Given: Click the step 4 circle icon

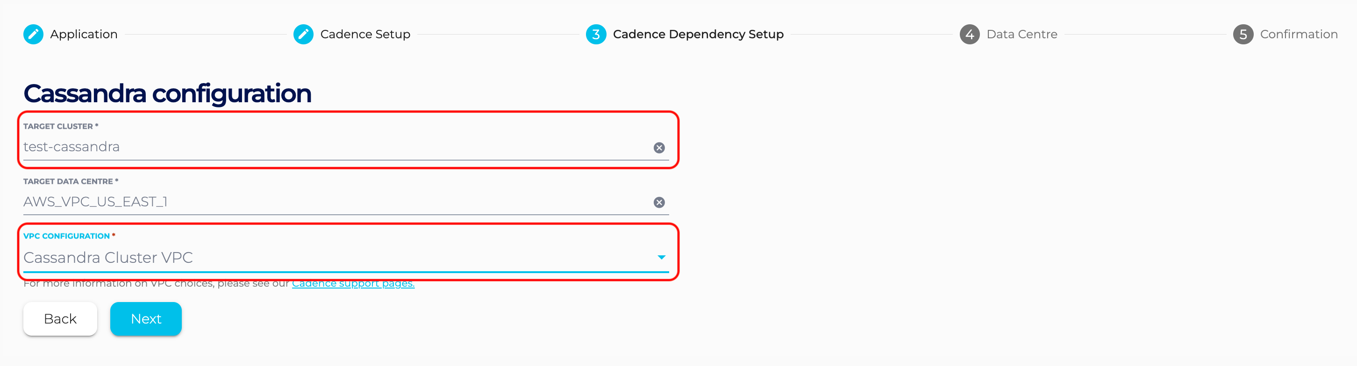Looking at the screenshot, I should [x=969, y=34].
